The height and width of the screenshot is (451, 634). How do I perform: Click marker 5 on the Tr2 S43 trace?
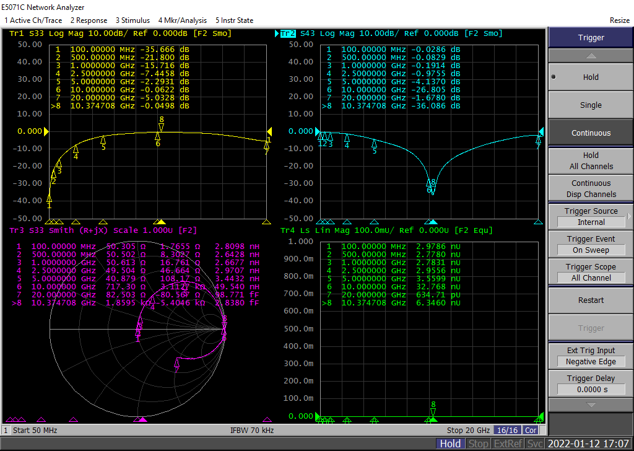pyautogui.click(x=374, y=144)
